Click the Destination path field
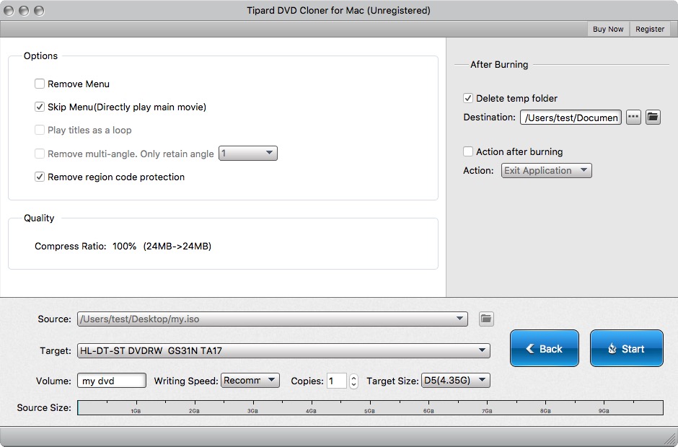Viewport: 678px width, 447px height. coord(571,117)
